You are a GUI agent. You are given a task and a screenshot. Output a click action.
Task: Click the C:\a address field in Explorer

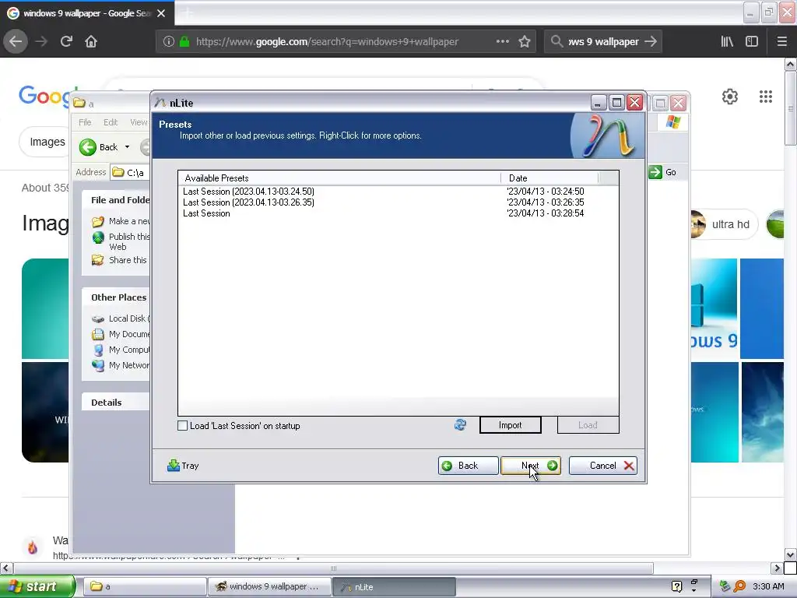click(130, 172)
